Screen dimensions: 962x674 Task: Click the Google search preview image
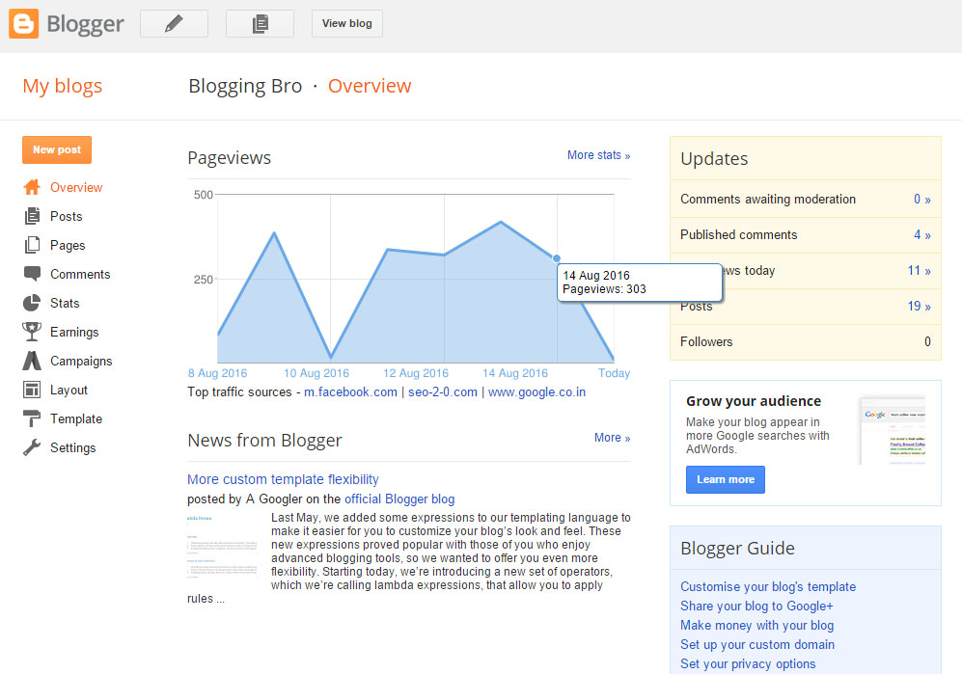click(x=893, y=430)
